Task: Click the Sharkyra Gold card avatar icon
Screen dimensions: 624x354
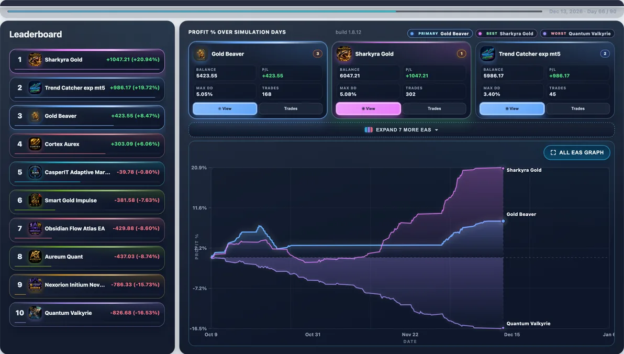Action: click(344, 54)
